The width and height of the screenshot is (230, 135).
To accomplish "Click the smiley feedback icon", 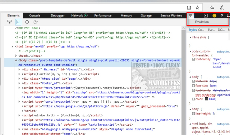I will 214,15.
